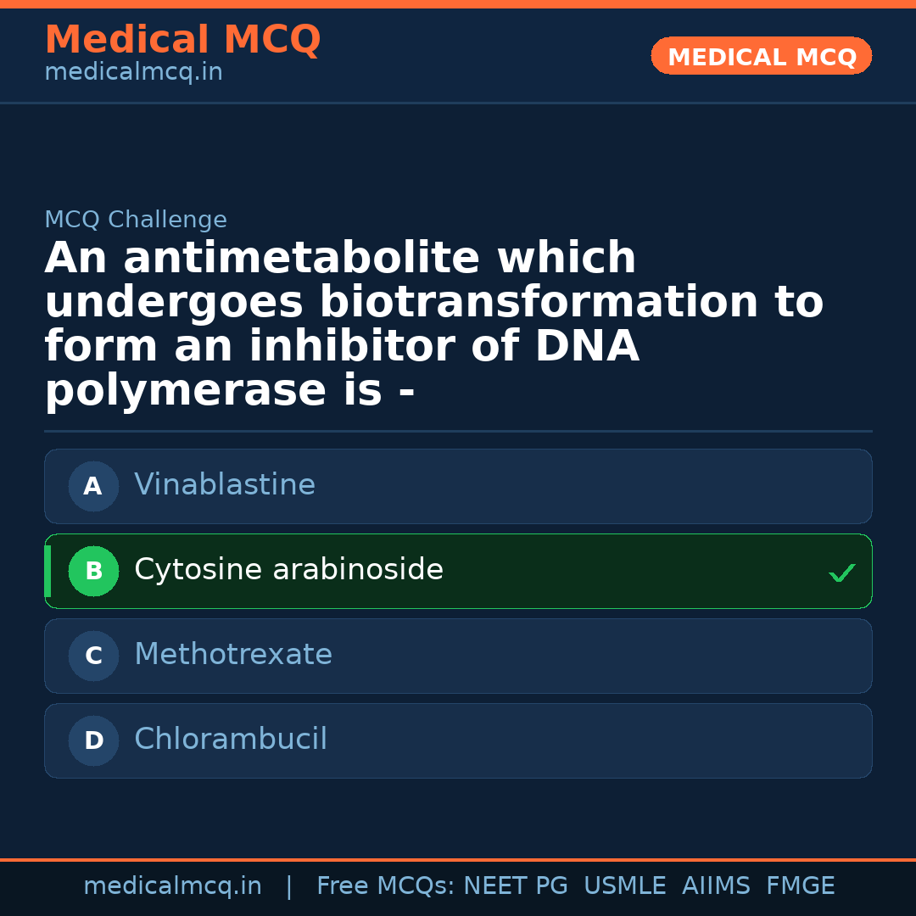The width and height of the screenshot is (916, 916).
Task: Open medicalmcq.in link in the footer
Action: (172, 886)
